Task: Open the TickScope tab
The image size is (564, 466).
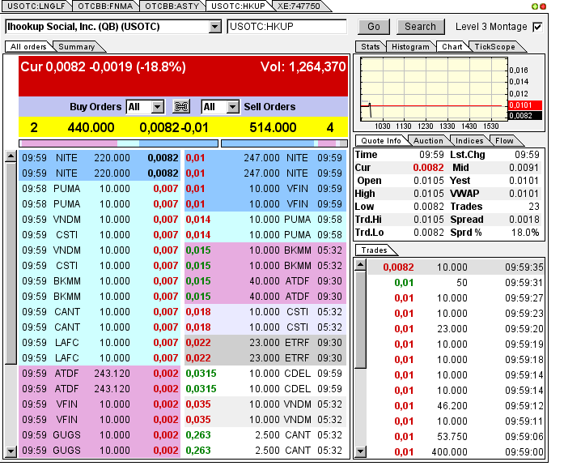Action: 494,47
